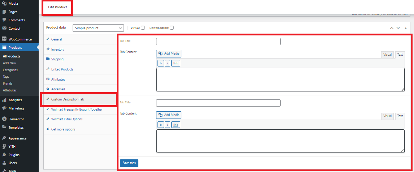Click second Add Media button
The height and width of the screenshot is (172, 414).
(169, 115)
